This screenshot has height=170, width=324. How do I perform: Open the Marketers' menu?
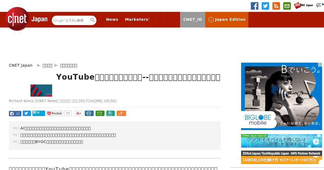[x=137, y=19]
